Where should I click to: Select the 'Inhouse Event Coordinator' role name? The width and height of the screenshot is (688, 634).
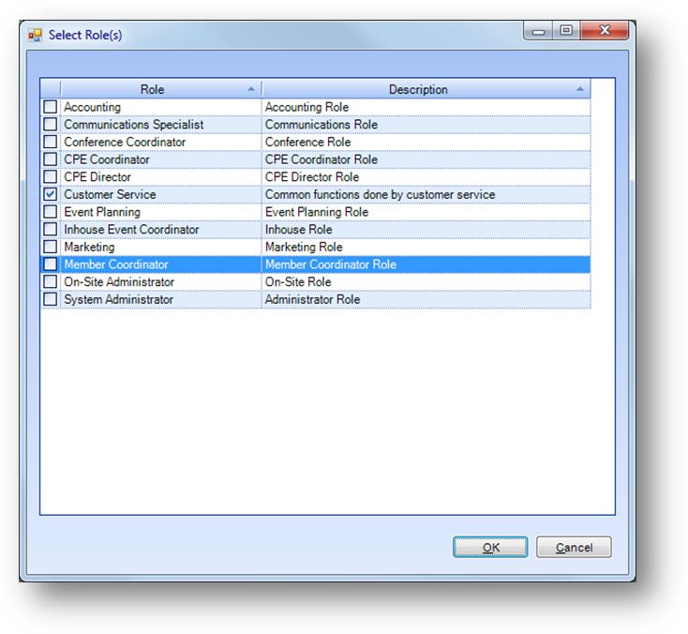[131, 229]
